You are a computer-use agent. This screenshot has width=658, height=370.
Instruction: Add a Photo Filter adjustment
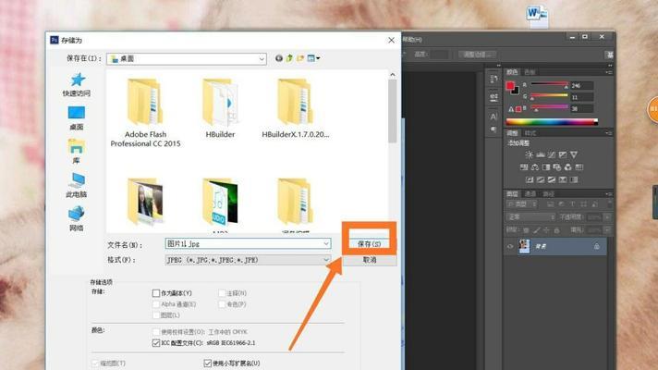557,167
